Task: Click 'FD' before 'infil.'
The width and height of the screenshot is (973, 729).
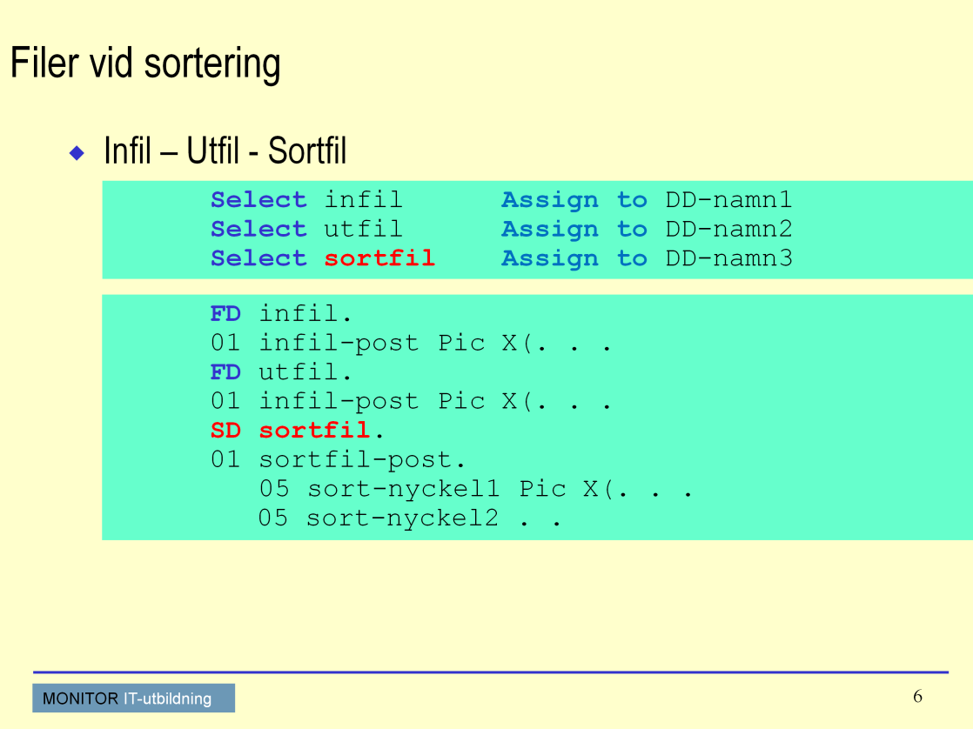Action: point(225,314)
